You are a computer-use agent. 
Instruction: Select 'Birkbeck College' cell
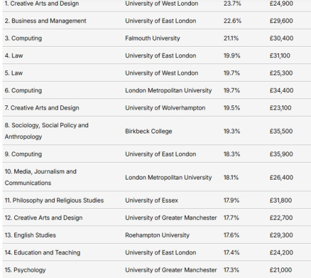[149, 132]
